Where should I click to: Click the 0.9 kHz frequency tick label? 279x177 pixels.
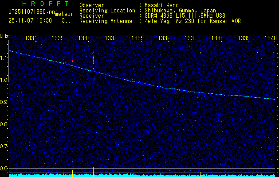point(4,102)
